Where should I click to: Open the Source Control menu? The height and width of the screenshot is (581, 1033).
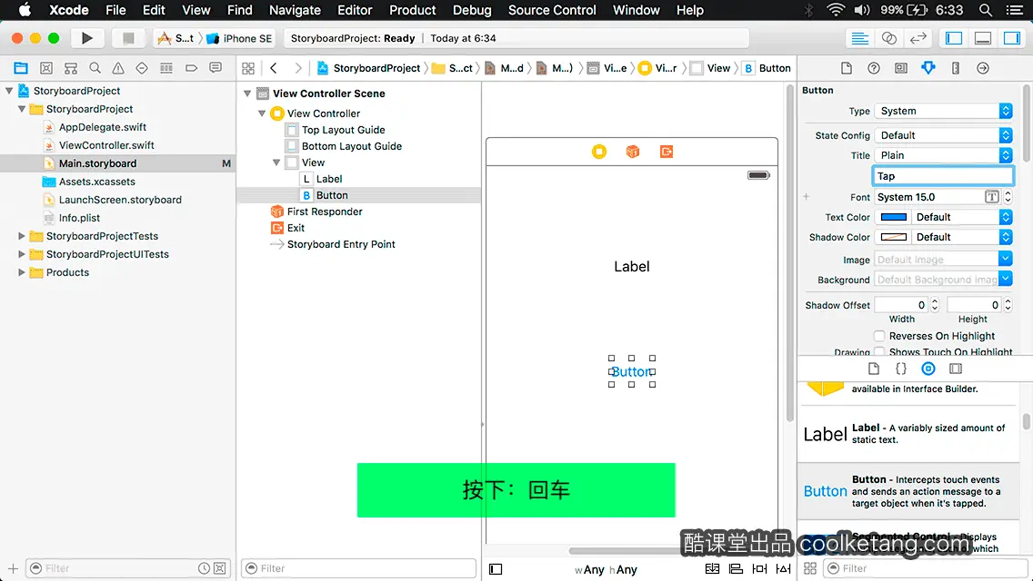point(552,10)
